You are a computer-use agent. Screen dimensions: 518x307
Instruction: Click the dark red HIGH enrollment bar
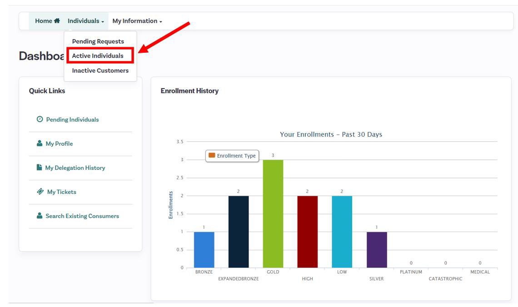(x=307, y=232)
